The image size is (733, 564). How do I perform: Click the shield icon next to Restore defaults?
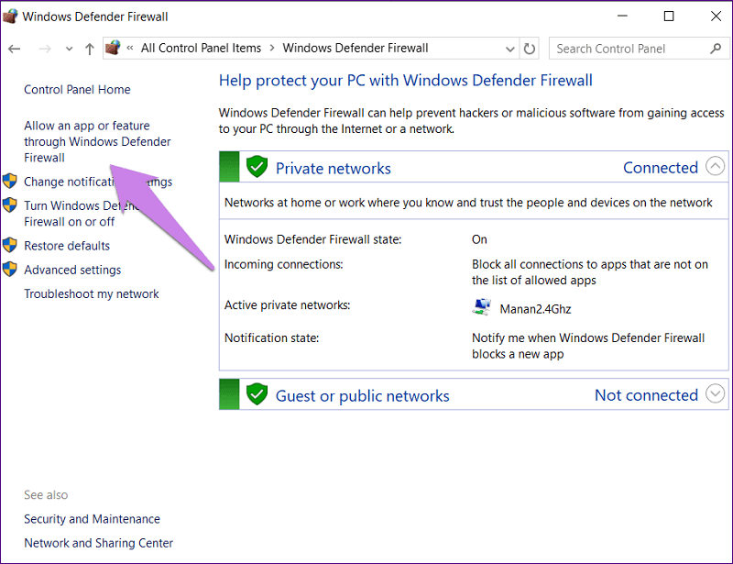(12, 246)
